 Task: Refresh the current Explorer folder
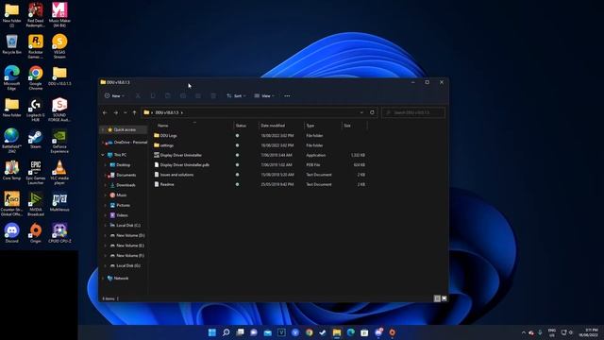(372, 112)
